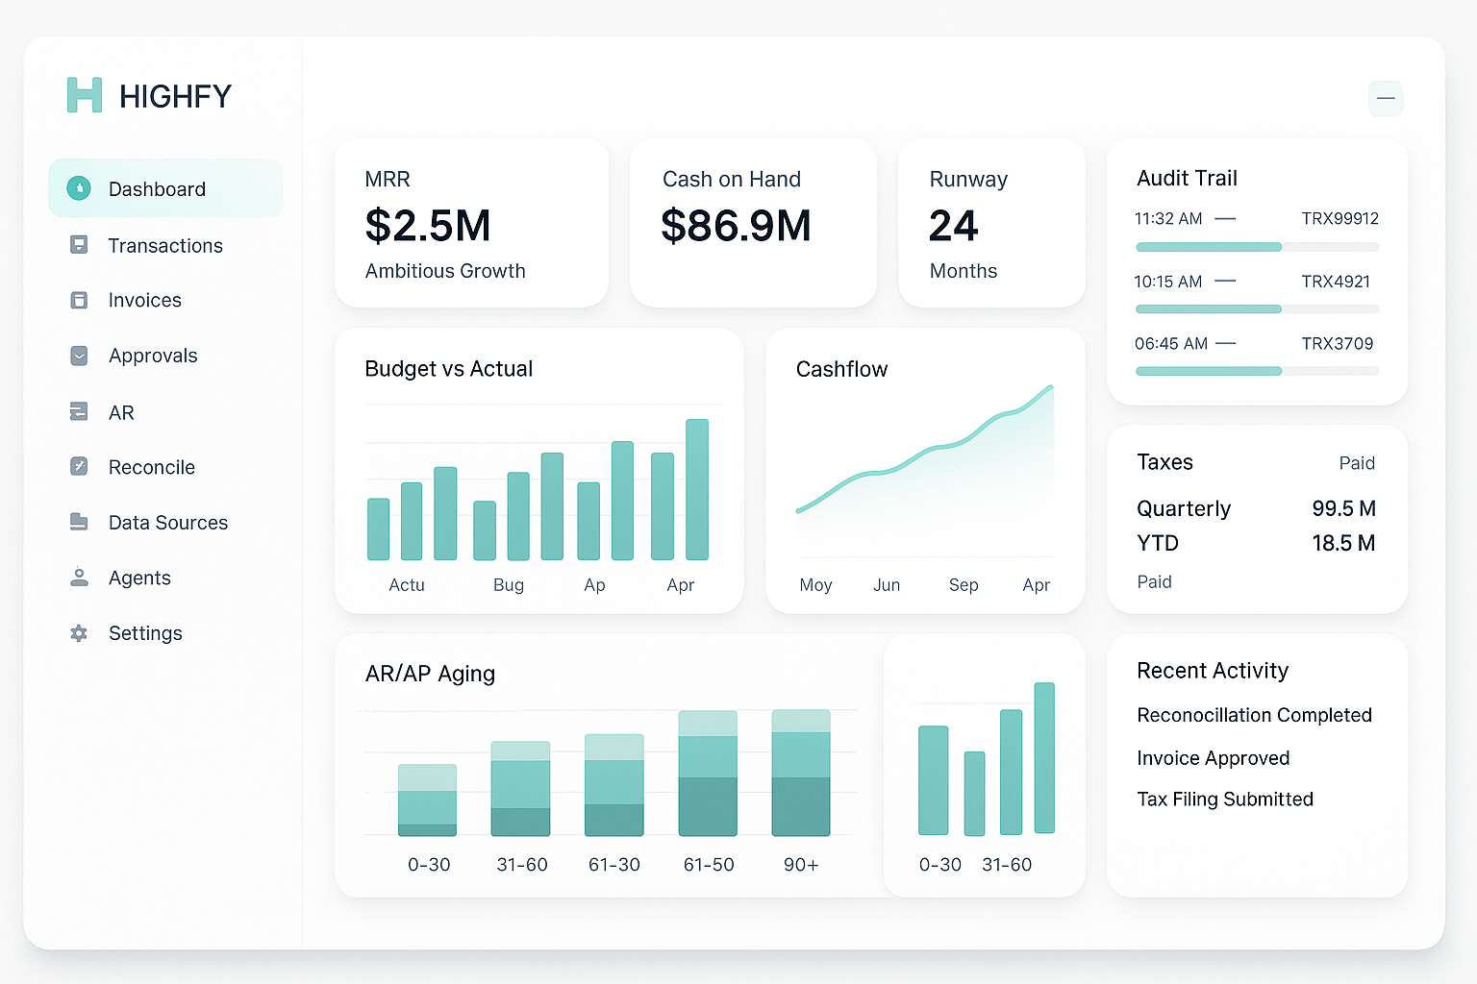Click the MRR card showing $2.5M
Viewport: 1477px width, 984px height.
pos(471,223)
